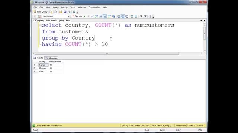Open the Edit menu
The height and width of the screenshot is (133, 238).
[x=41, y=7]
